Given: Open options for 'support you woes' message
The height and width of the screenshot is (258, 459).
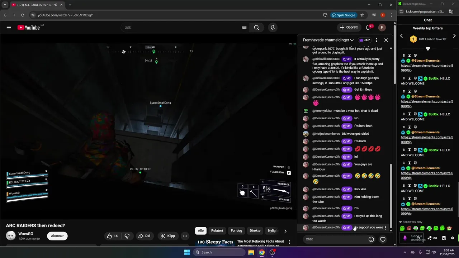Looking at the screenshot, I should point(385,228).
